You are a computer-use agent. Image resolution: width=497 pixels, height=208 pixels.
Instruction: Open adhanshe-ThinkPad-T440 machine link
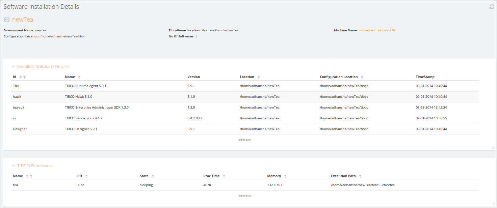376,30
